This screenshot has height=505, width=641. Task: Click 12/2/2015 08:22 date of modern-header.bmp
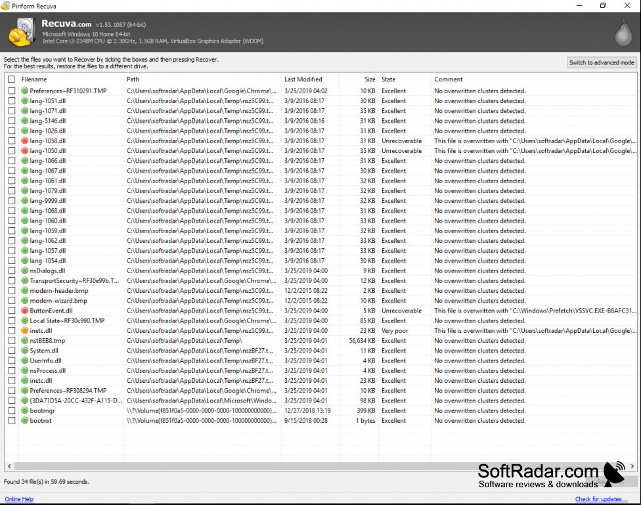pyautogui.click(x=306, y=291)
